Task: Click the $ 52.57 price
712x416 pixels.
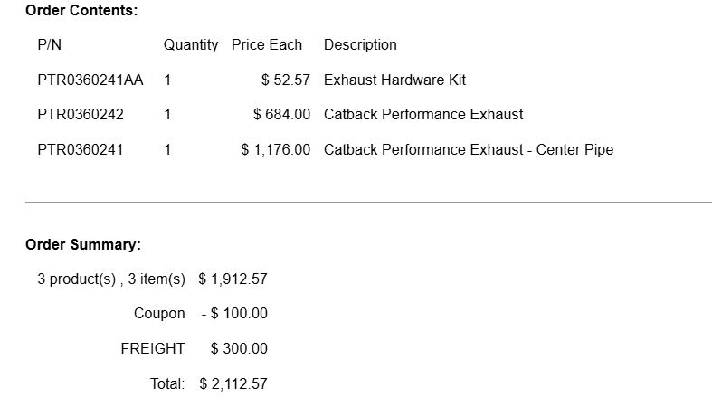Action: pos(285,80)
